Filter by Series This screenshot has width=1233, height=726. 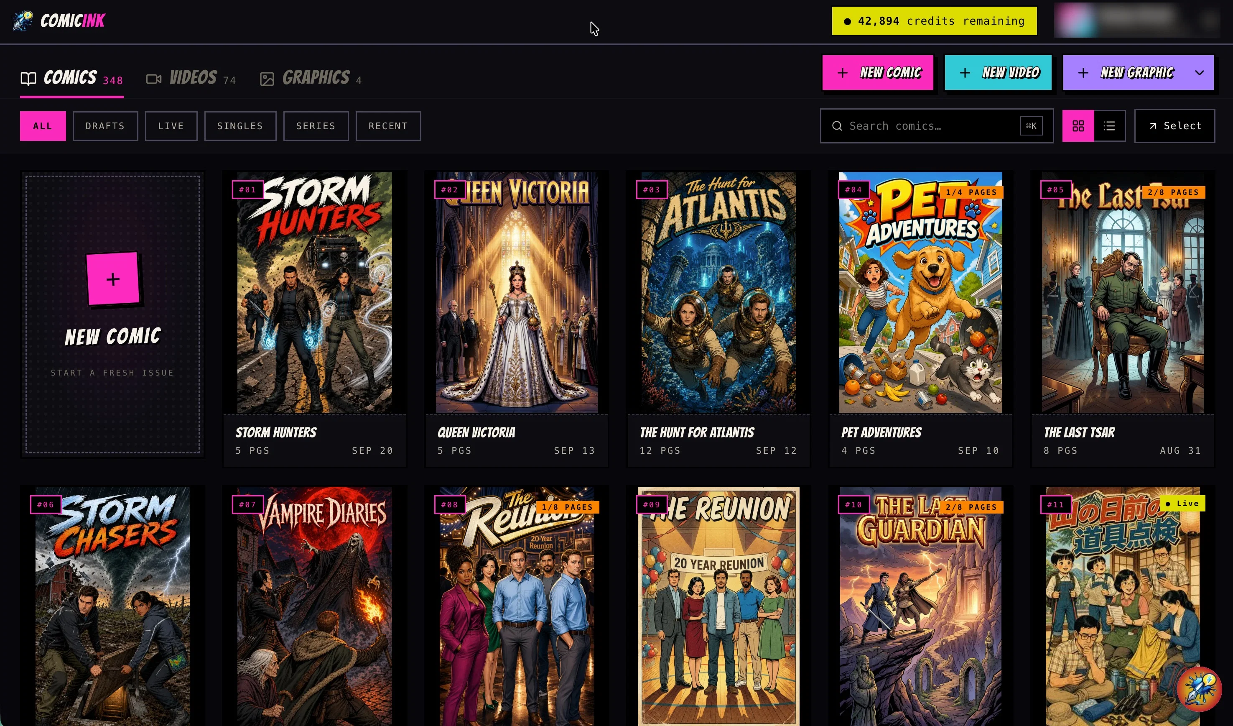coord(316,126)
